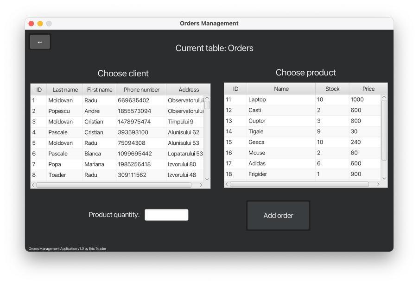Select first name Mariana cell
The image size is (419, 285).
(95, 164)
